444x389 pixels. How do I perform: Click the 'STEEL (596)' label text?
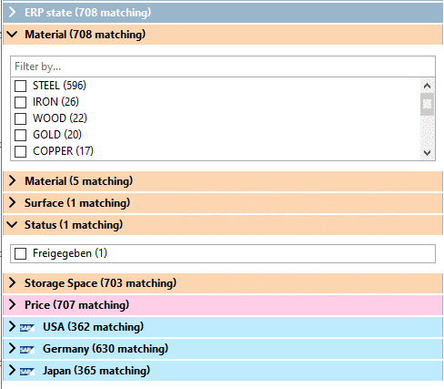tap(59, 86)
